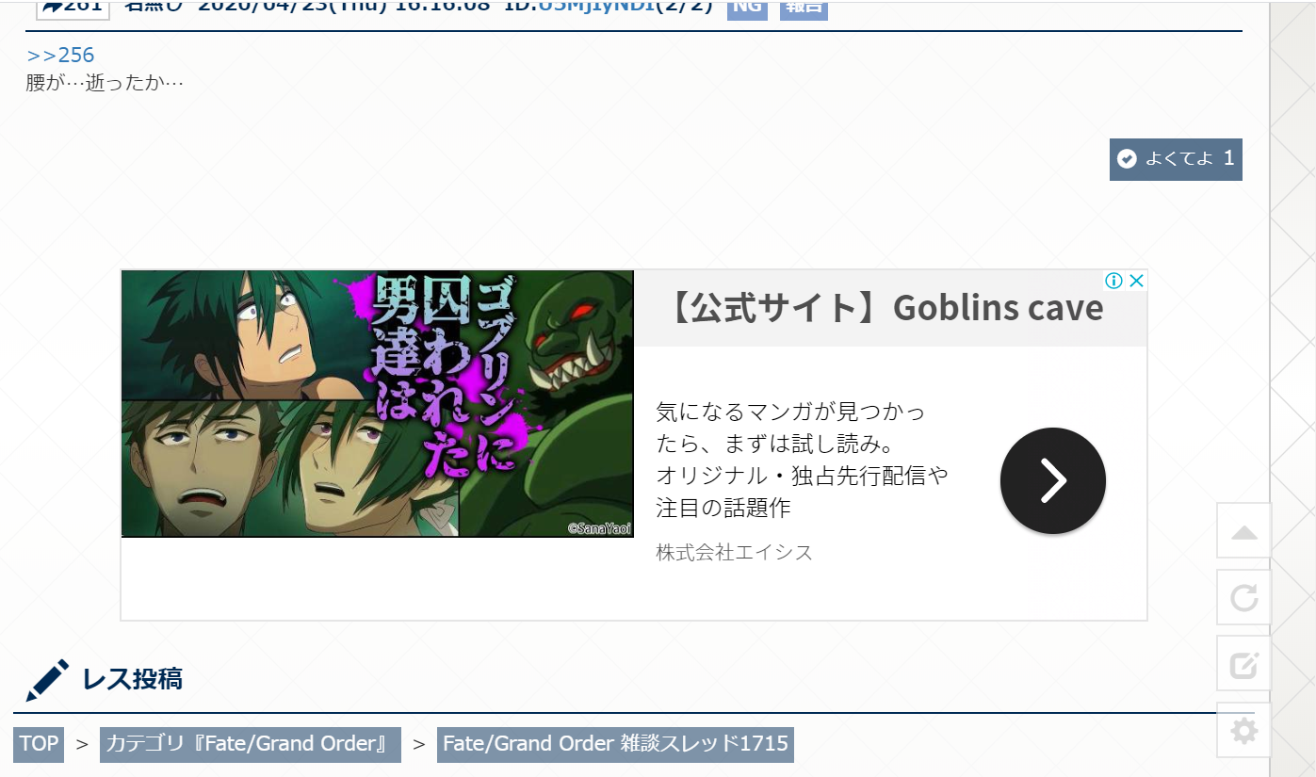The width and height of the screenshot is (1316, 777).
Task: Open the write-post icon in side panel
Action: click(x=1244, y=664)
